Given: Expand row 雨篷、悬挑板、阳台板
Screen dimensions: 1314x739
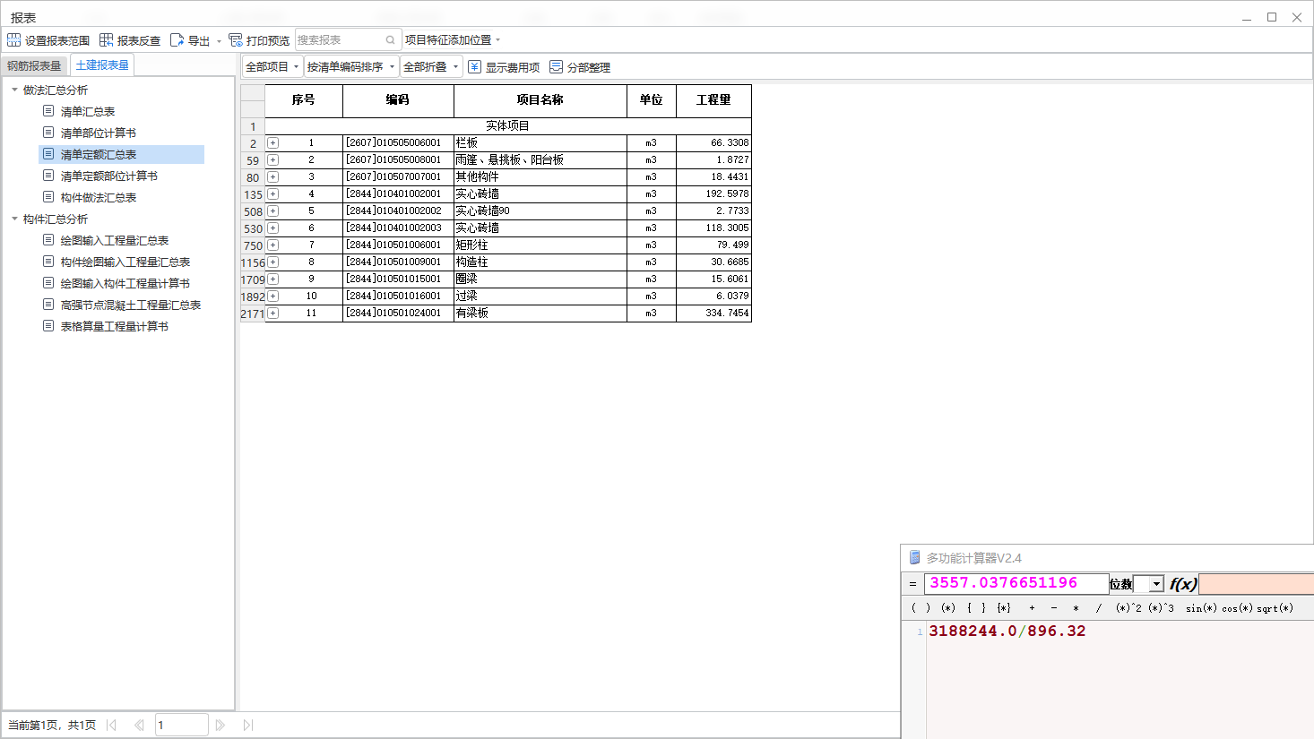Looking at the screenshot, I should coord(272,160).
